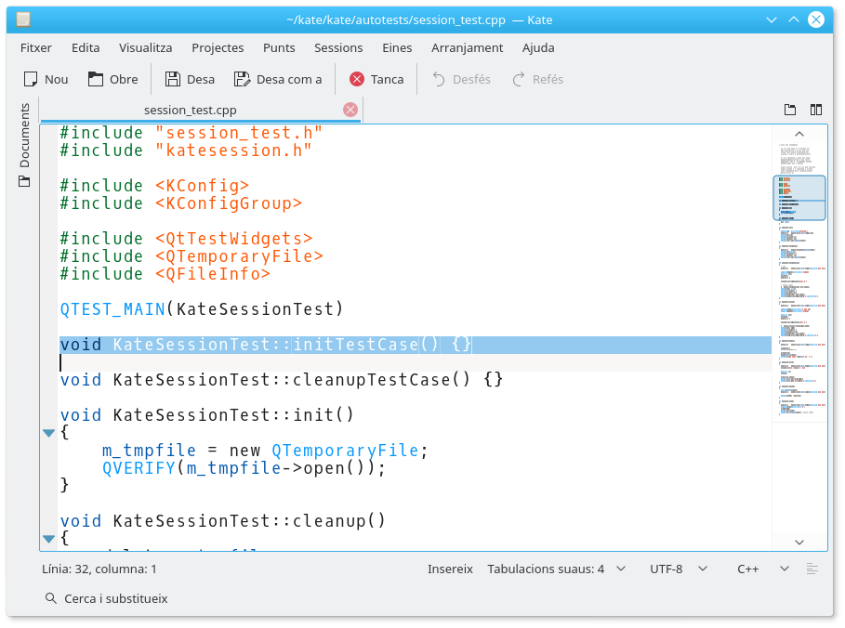
Task: Open the Tabulacions suaus: 4 dropdown
Action: tap(556, 569)
